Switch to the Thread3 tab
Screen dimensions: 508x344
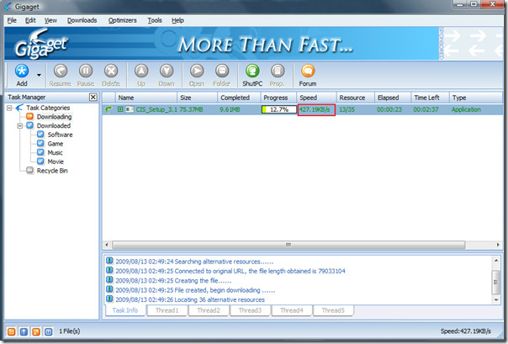coord(250,310)
